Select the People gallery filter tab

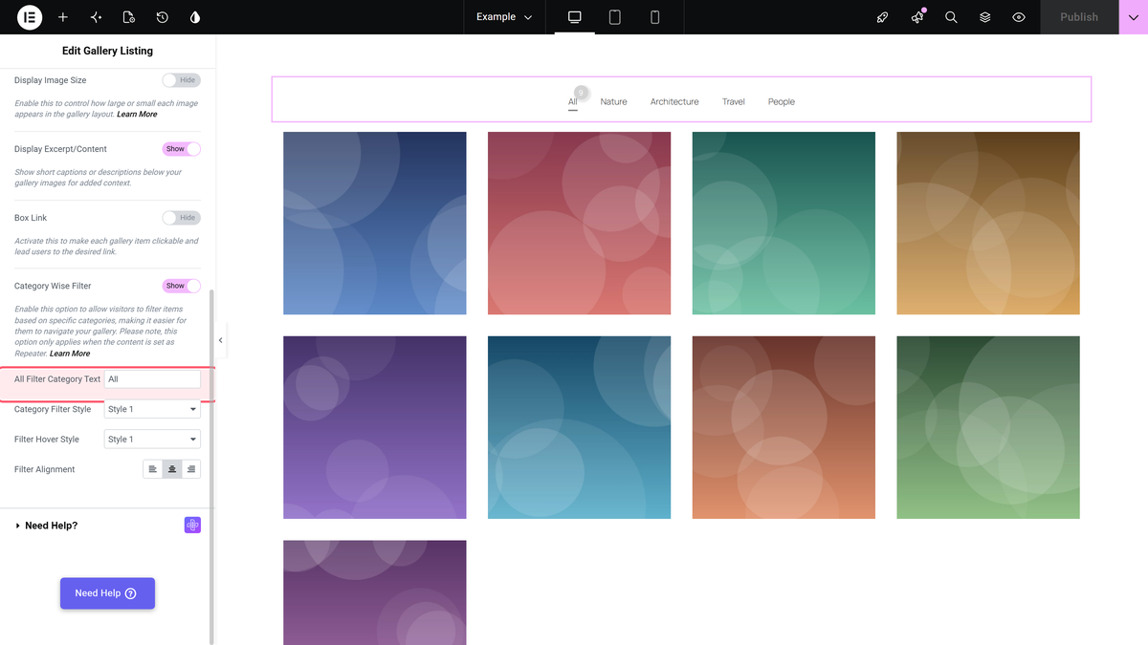(x=782, y=101)
